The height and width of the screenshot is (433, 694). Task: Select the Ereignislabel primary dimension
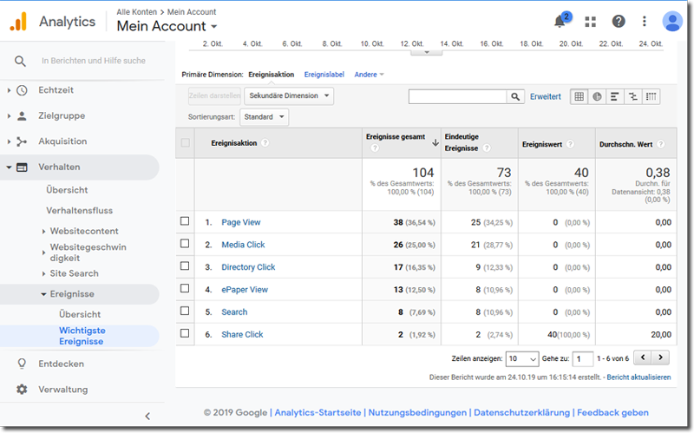(324, 75)
